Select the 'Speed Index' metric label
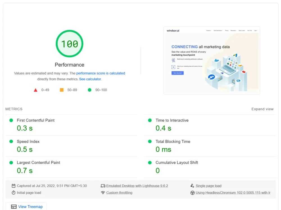This screenshot has height=210, width=281. (28, 142)
